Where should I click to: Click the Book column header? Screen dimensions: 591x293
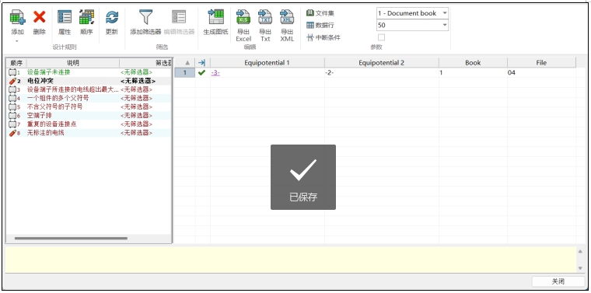point(473,63)
